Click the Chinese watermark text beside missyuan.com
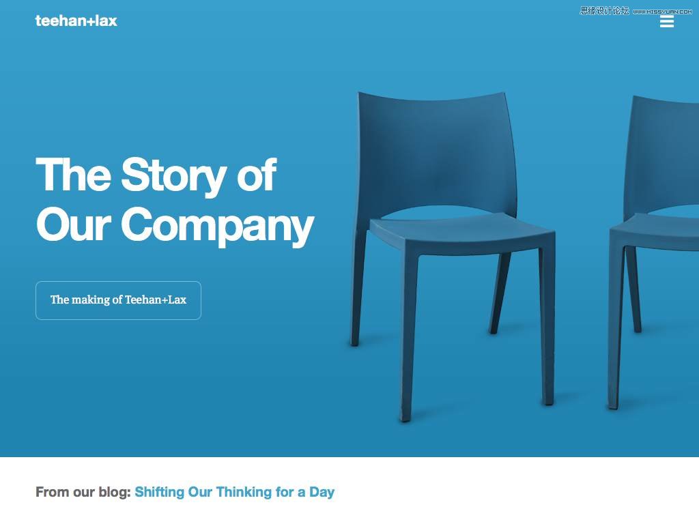Image resolution: width=699 pixels, height=524 pixels. click(604, 11)
